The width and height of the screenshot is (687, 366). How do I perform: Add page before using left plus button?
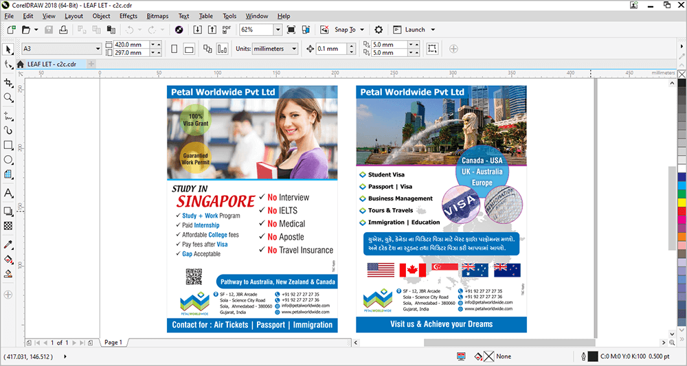[x=29, y=343]
